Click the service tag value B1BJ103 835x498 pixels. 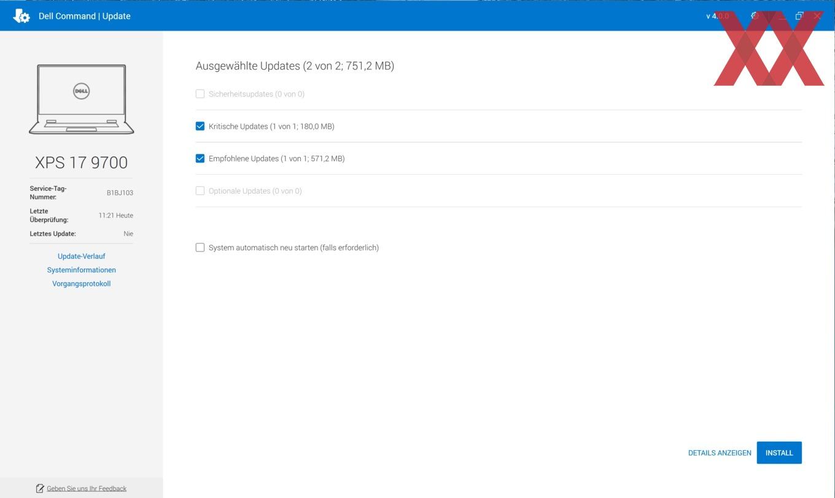(x=120, y=193)
